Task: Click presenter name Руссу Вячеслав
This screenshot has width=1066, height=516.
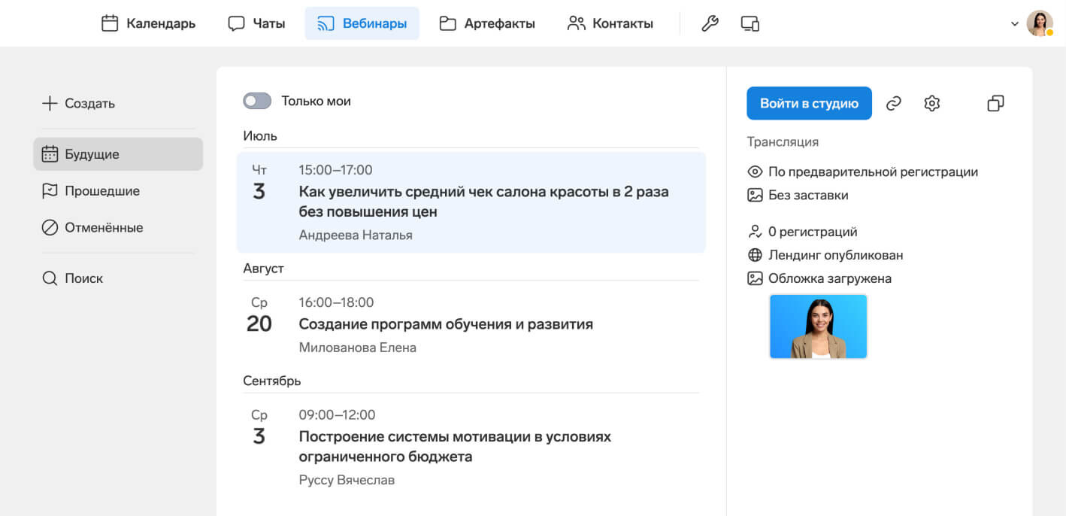Action: point(347,480)
